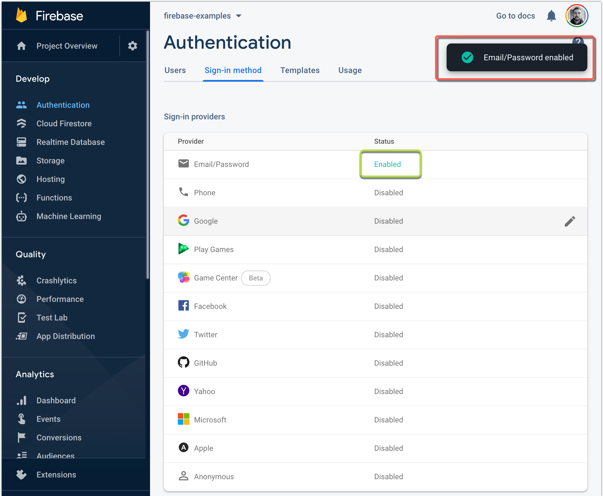Viewport: 603px width, 496px height.
Task: Open Performance in the sidebar
Action: 60,299
